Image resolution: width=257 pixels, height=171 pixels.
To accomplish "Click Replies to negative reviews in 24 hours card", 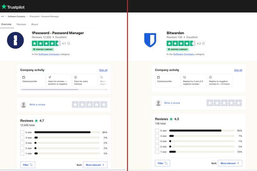I will [x=220, y=80].
